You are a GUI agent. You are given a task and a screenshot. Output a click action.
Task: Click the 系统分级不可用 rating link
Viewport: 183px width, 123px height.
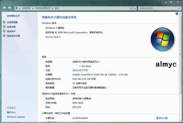click(80, 70)
